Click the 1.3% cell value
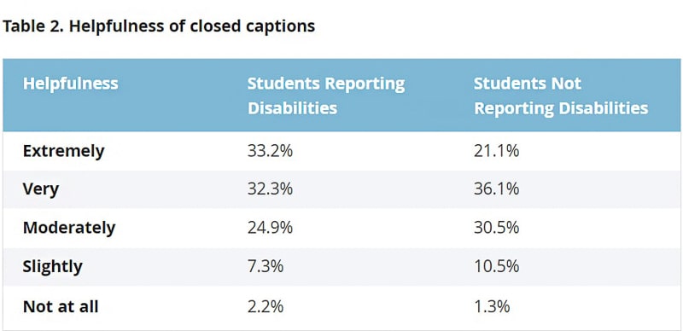The image size is (683, 331). point(493,306)
